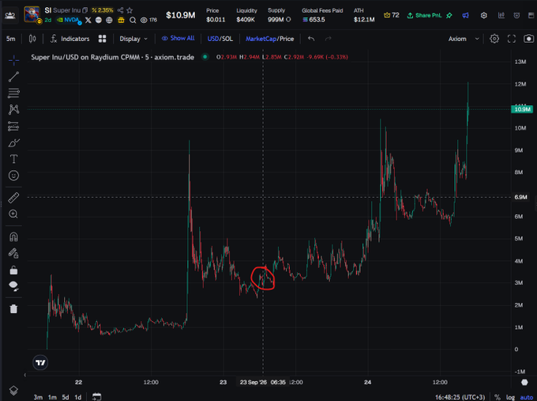Click the trash remove drawings icon

[x=13, y=308]
